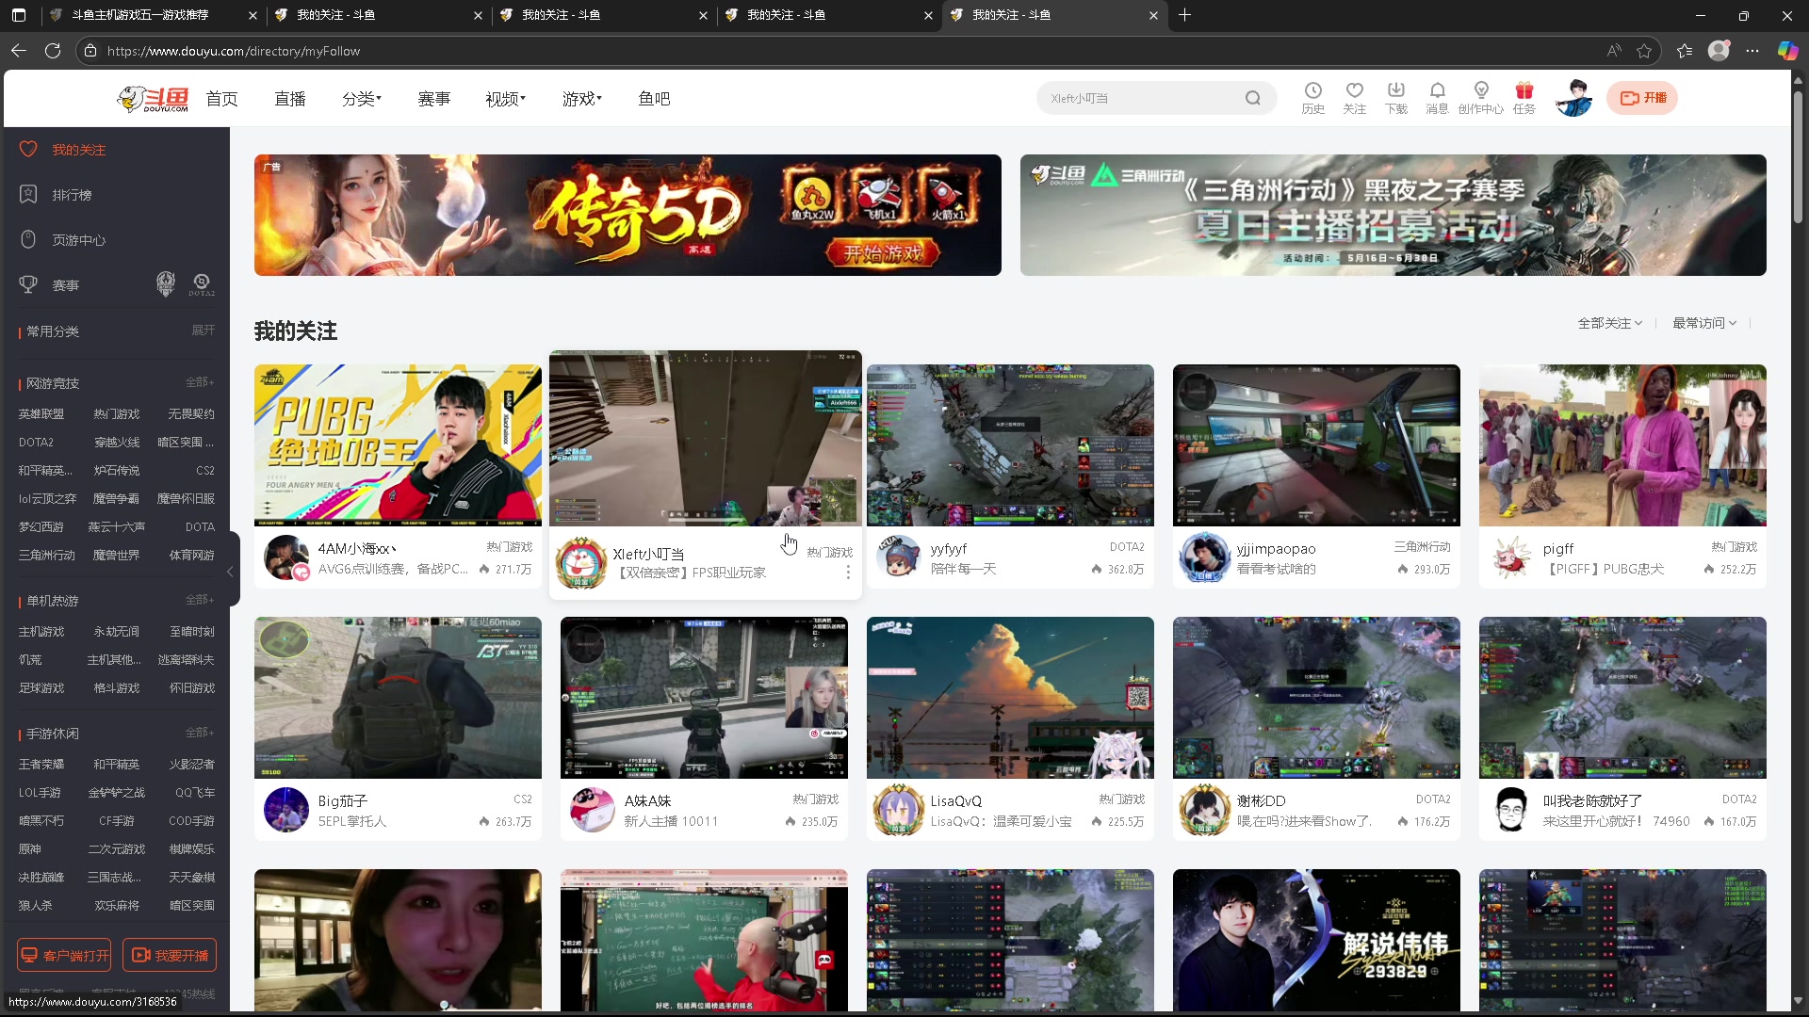Open the 历史 history clock icon

coord(1312,91)
